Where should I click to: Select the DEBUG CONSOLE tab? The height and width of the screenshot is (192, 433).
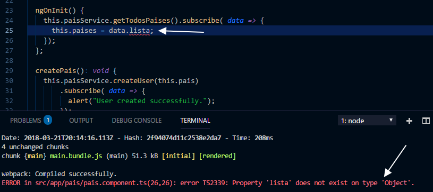click(137, 121)
